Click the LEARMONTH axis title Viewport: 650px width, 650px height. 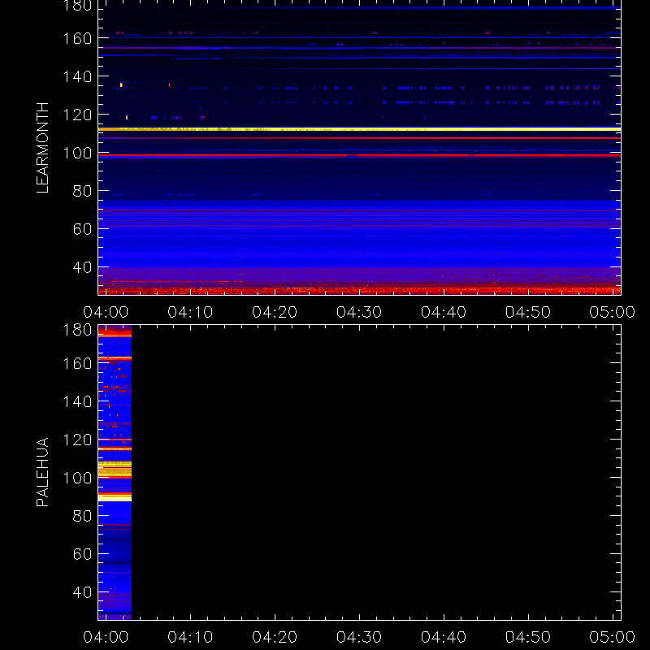tap(42, 148)
